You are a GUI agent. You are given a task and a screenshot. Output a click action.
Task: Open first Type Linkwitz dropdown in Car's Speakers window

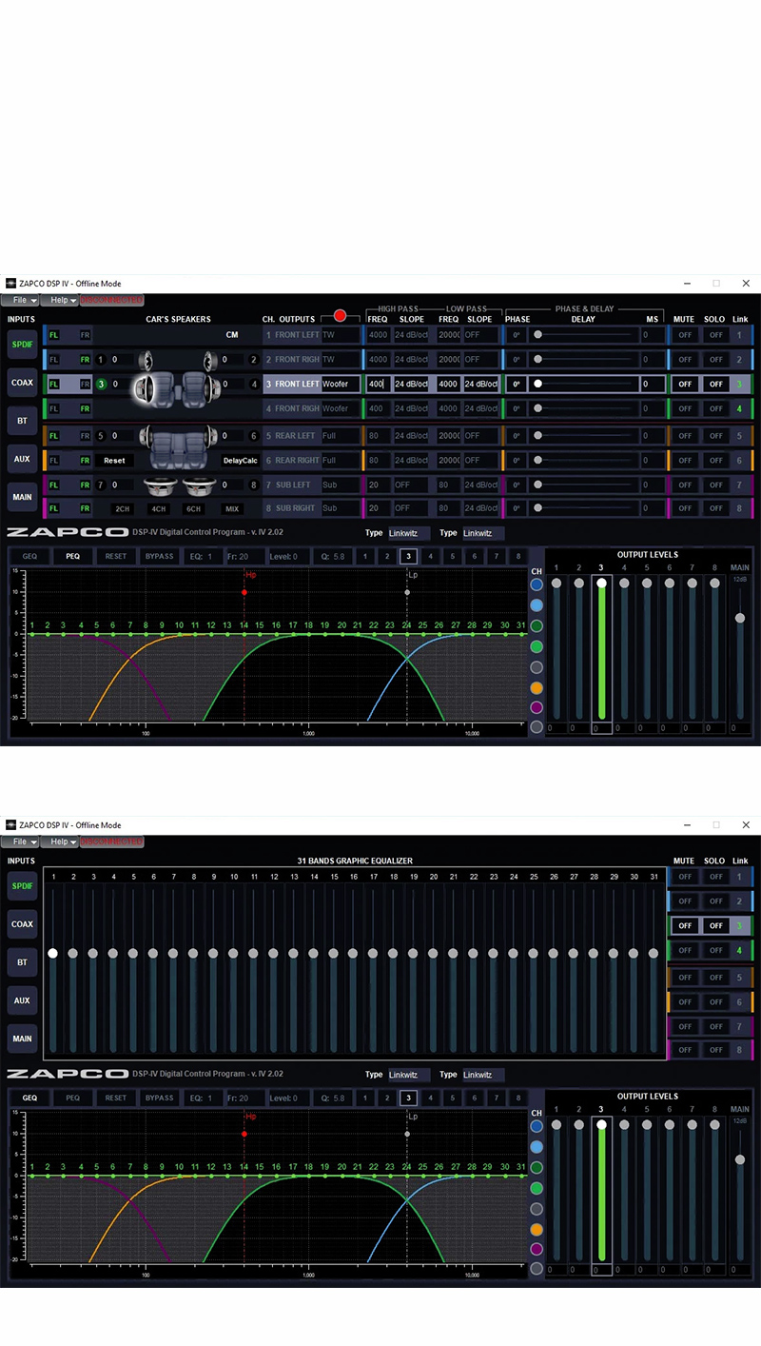409,533
